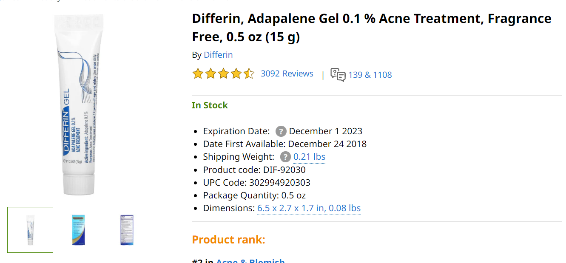
Task: Open the Acne & Blemish category link
Action: 250,260
